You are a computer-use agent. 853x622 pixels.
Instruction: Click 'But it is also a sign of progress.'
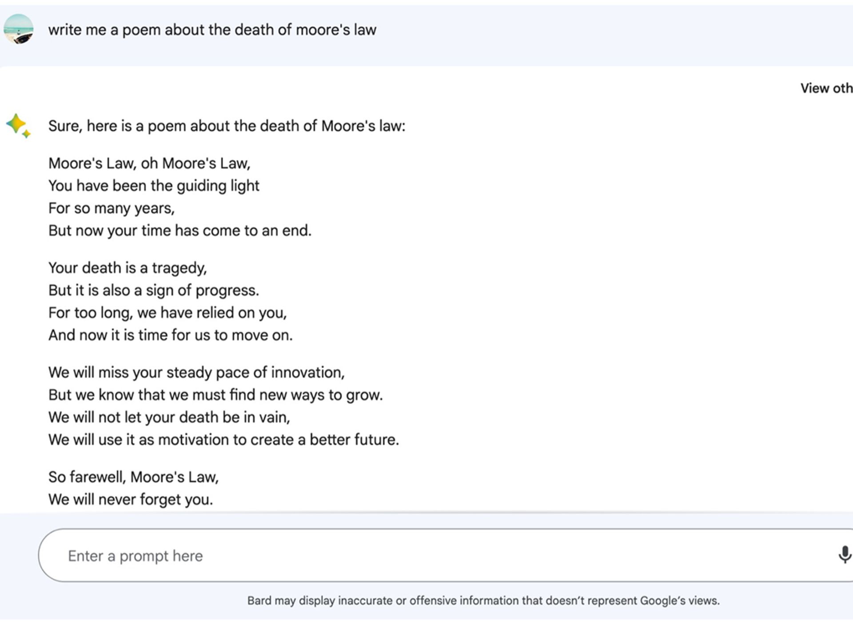154,291
